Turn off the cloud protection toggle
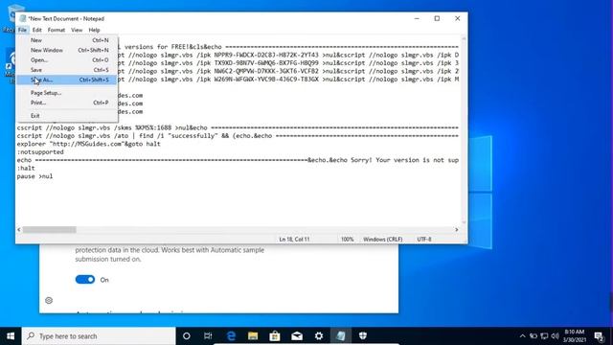 click(x=85, y=279)
